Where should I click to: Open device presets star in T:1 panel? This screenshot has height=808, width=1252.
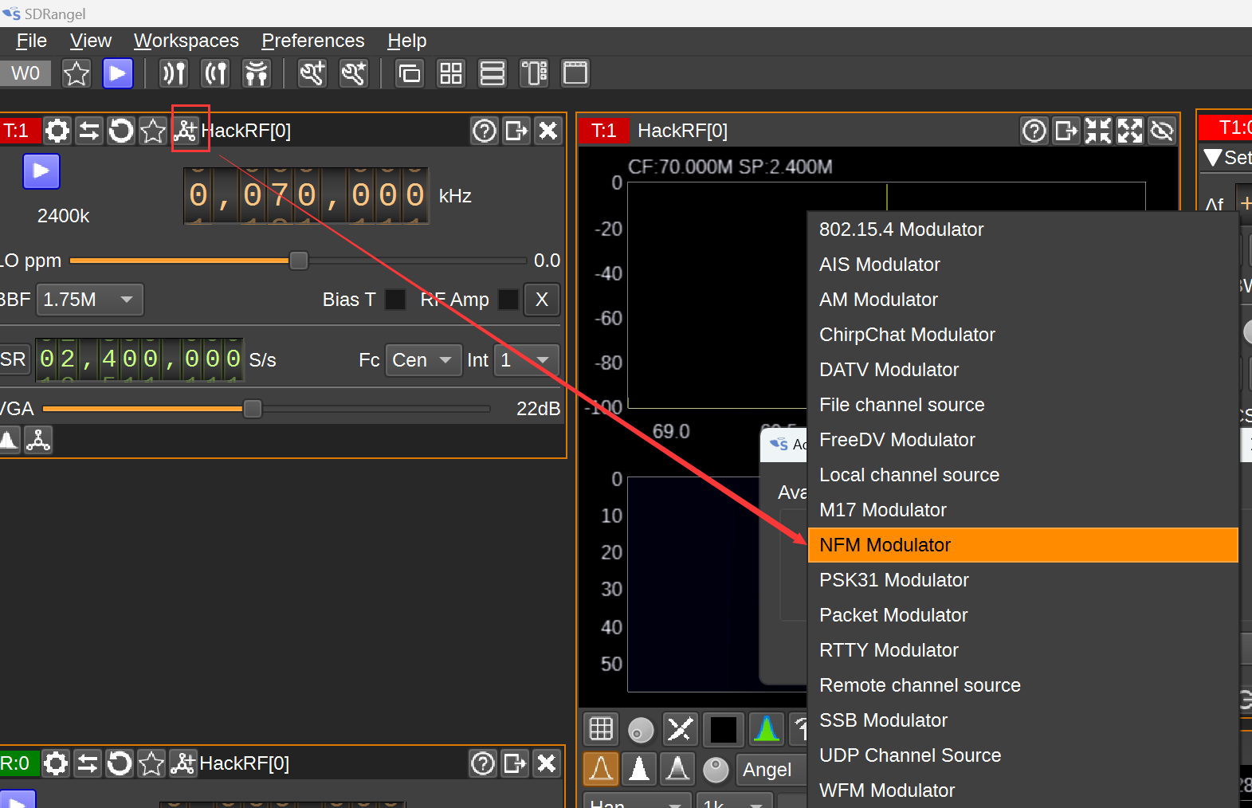pos(153,131)
